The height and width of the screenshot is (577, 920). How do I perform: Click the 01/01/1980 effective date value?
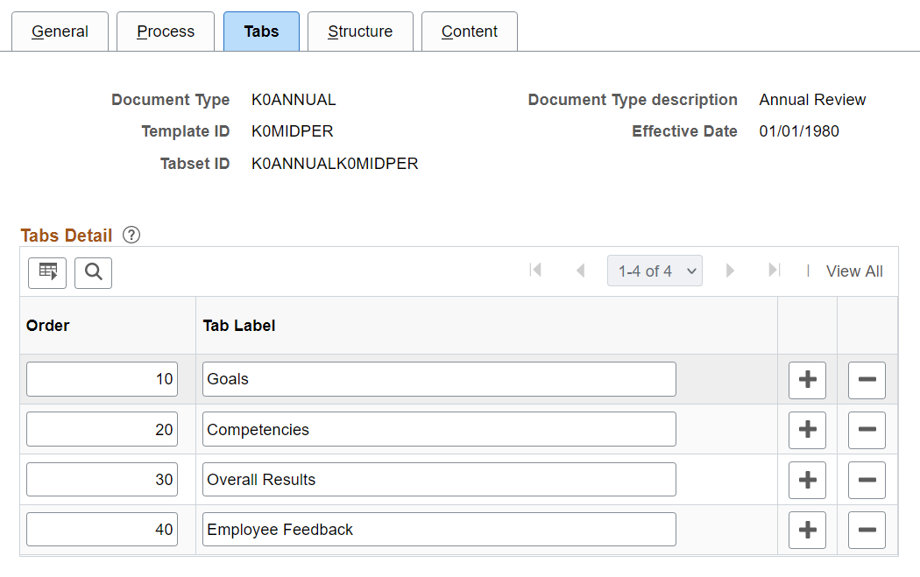(799, 131)
